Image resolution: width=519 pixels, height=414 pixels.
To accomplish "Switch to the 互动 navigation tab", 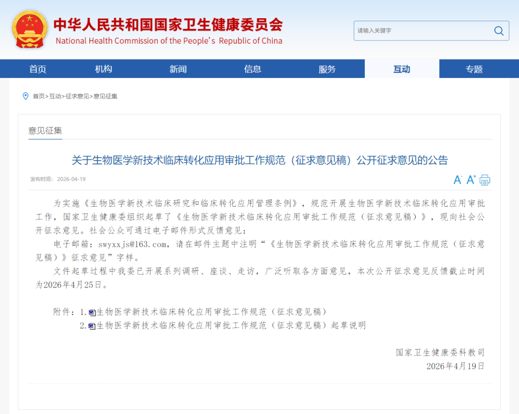I will (x=401, y=69).
